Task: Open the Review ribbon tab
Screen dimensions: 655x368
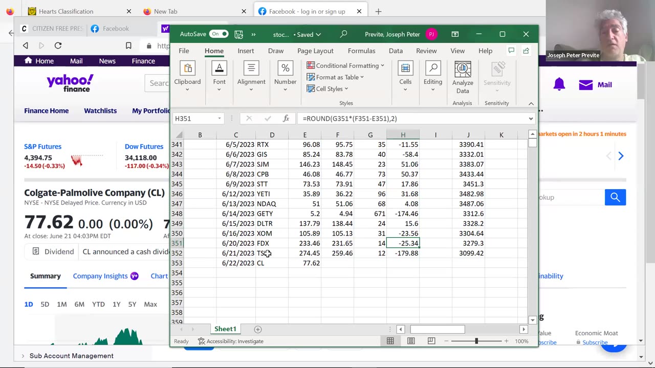Action: [426, 51]
